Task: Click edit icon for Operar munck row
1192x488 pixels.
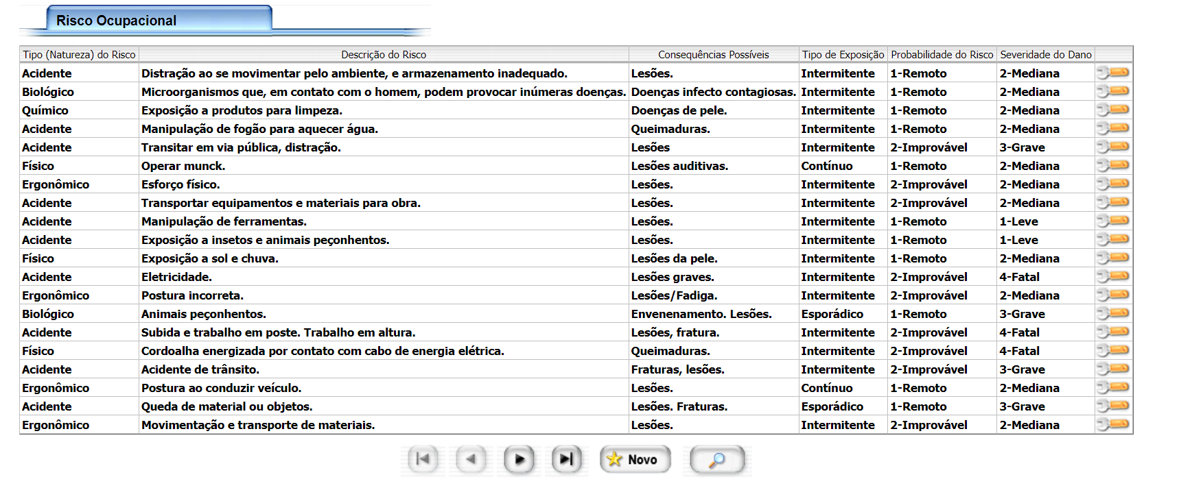Action: [x=1113, y=165]
